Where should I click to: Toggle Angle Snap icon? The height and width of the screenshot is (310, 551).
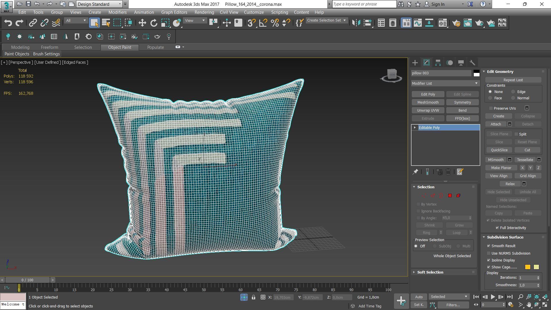coord(263,23)
